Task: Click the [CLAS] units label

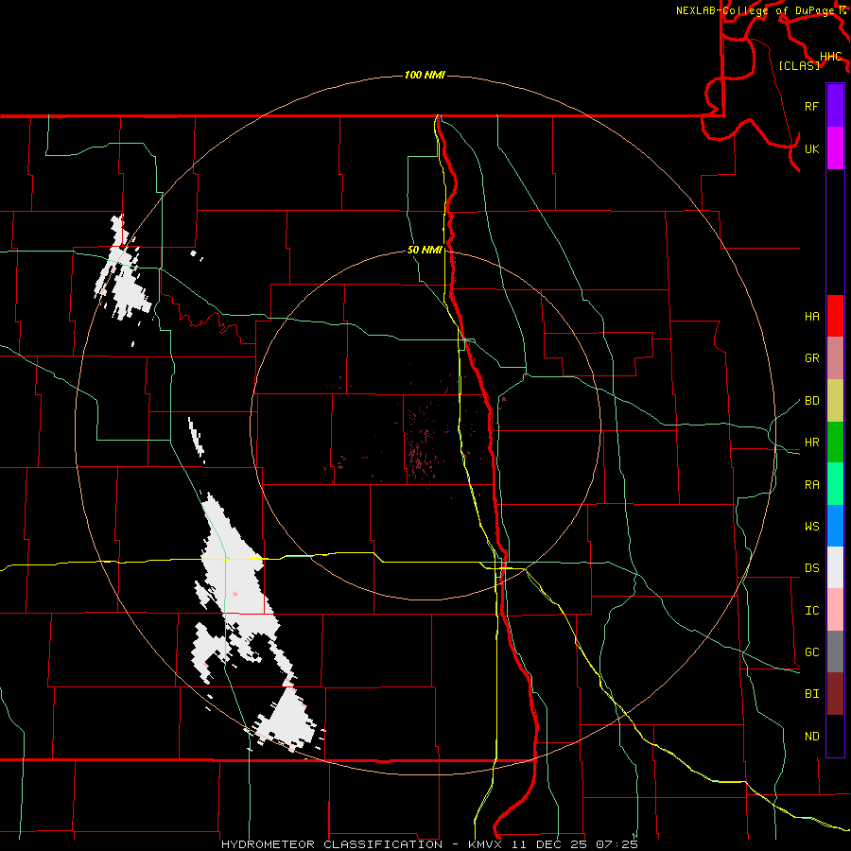Action: click(x=799, y=66)
